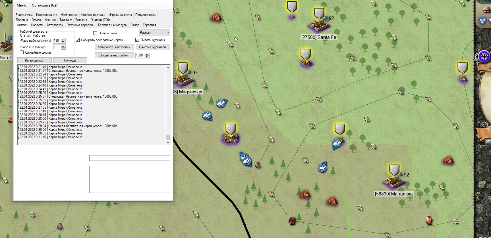This screenshot has width=491, height=238.
Task: Increase the Фаза работы minutes value
Action: pyautogui.click(x=63, y=39)
